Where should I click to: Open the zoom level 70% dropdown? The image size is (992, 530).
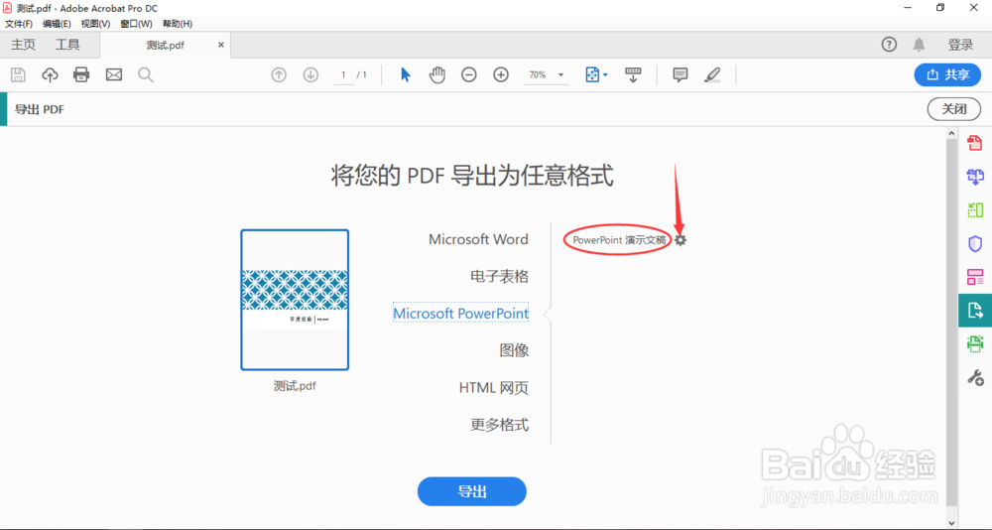click(x=547, y=74)
